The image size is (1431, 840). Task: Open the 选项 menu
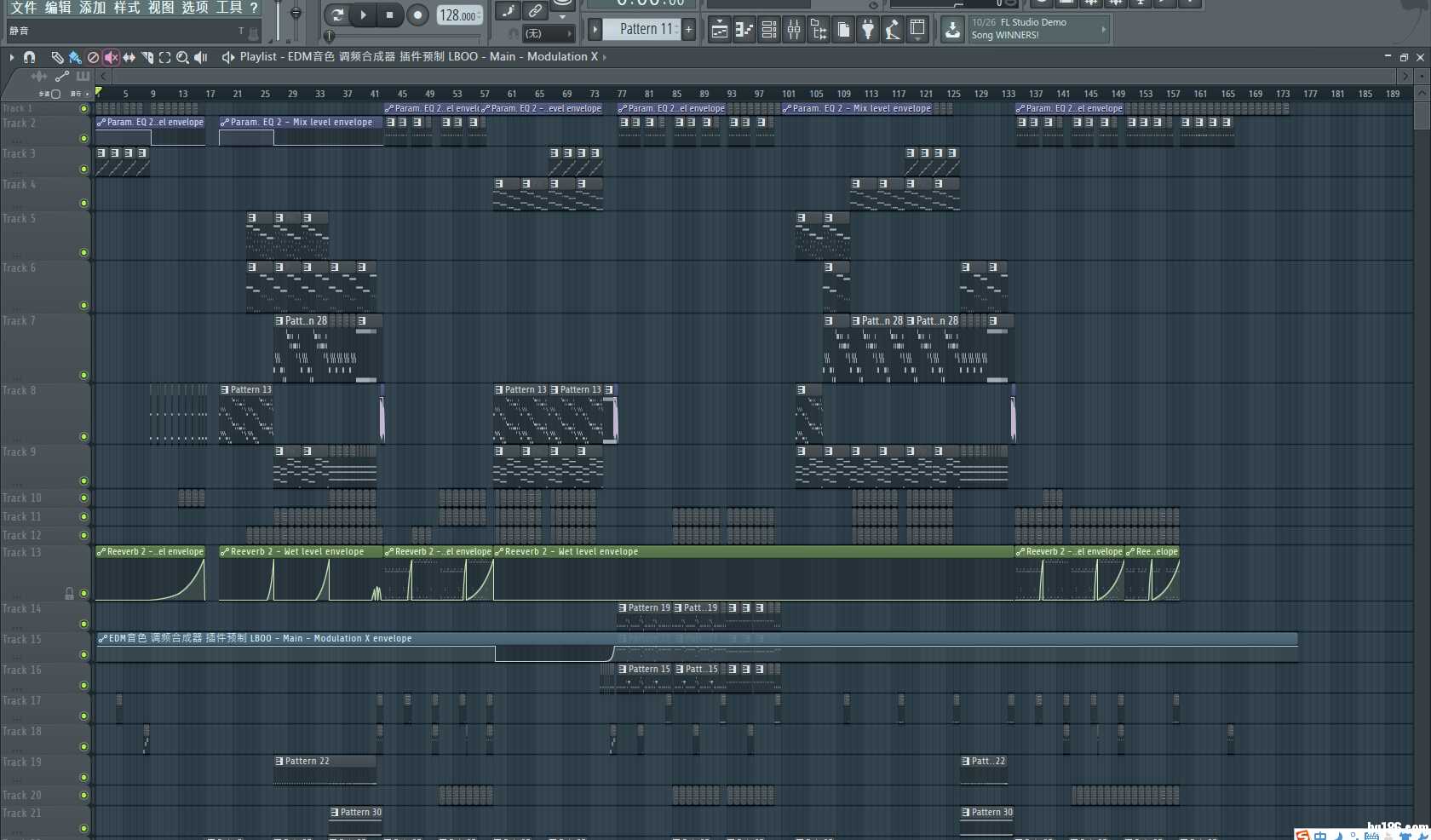coord(195,8)
